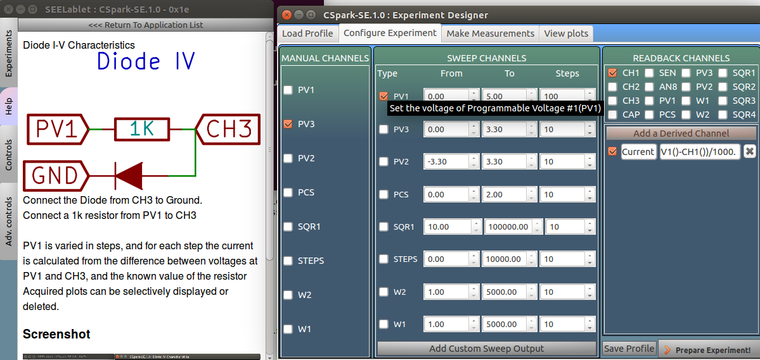Screen dimensions: 760x360
Task: Open the Adv. controls side tab
Action: [x=9, y=221]
